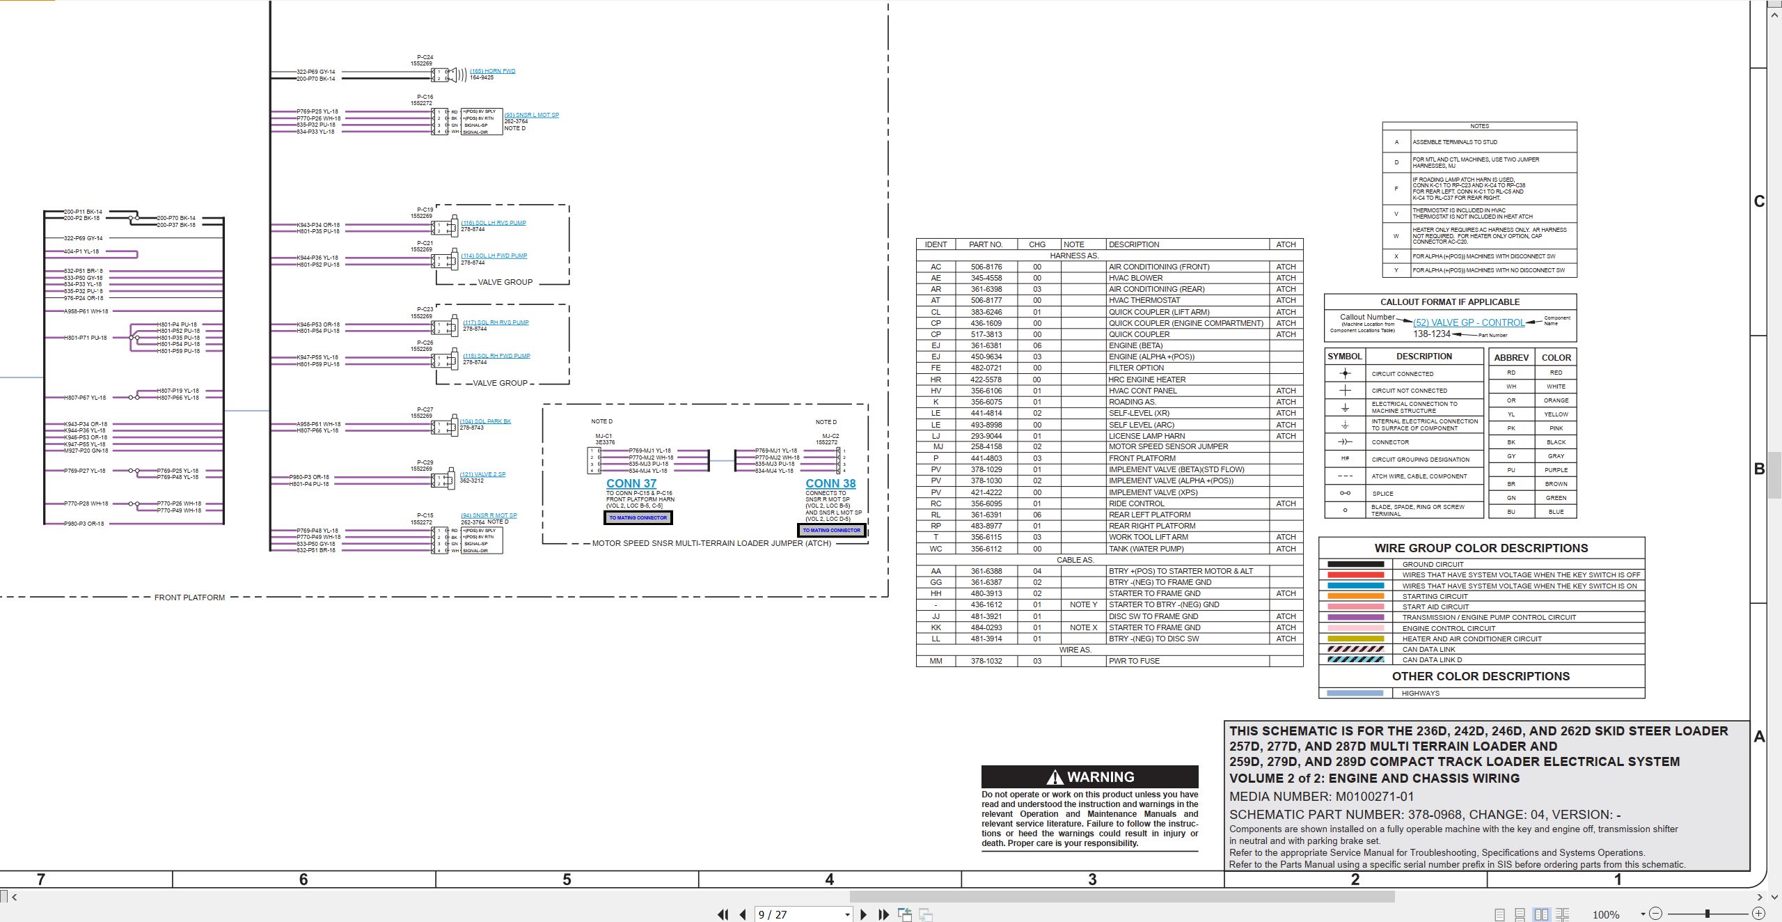1782x922 pixels.
Task: Click part number 378-1032
Action: [x=986, y=661]
